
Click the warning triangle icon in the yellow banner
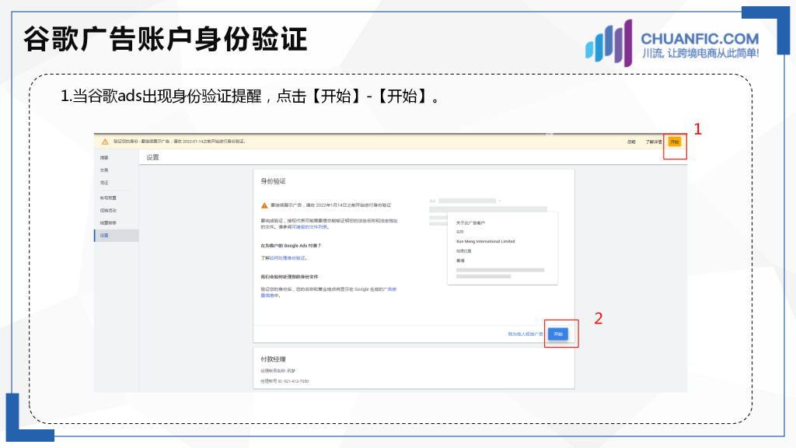click(105, 142)
